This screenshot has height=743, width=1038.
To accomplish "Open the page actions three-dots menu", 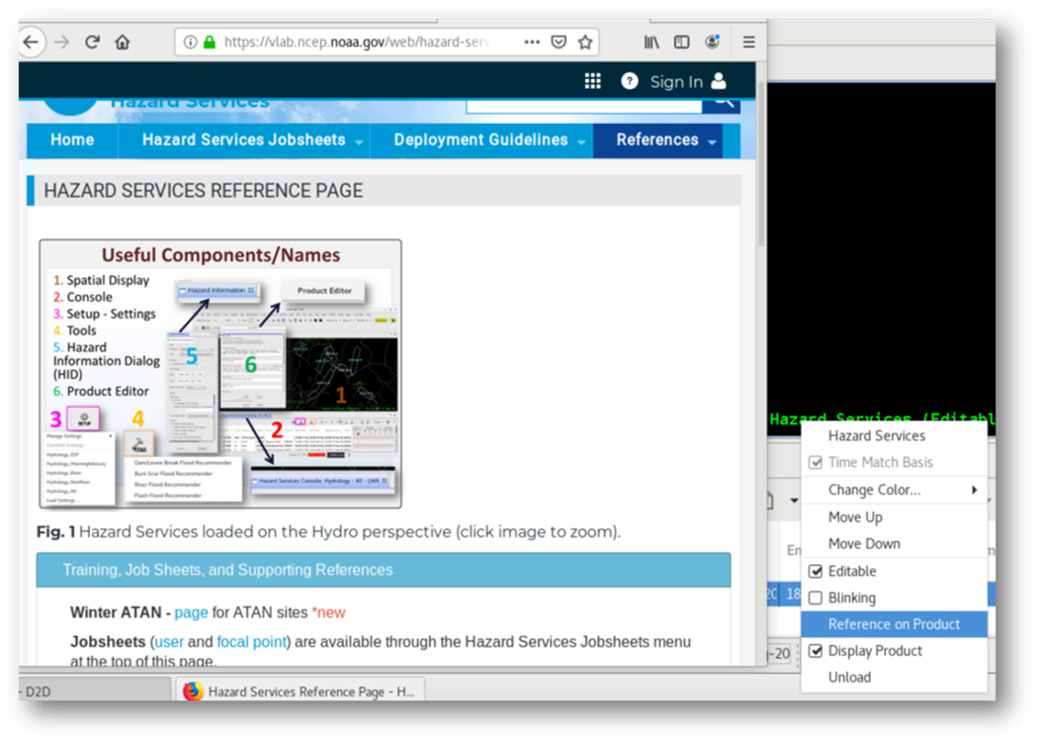I will [532, 42].
